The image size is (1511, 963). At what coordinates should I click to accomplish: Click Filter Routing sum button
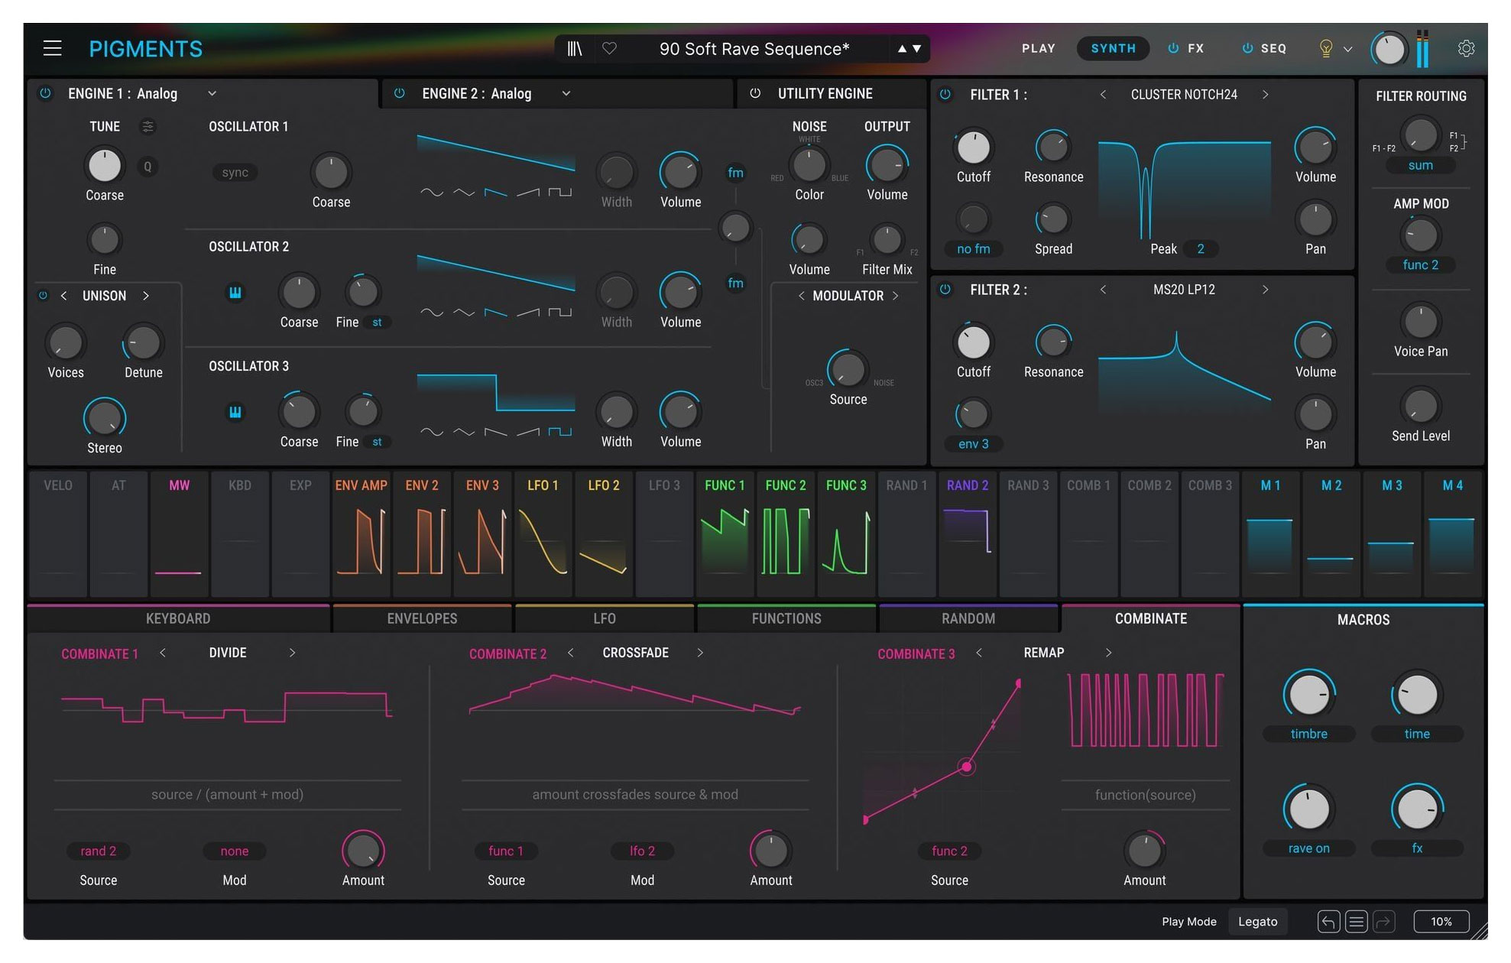point(1420,166)
